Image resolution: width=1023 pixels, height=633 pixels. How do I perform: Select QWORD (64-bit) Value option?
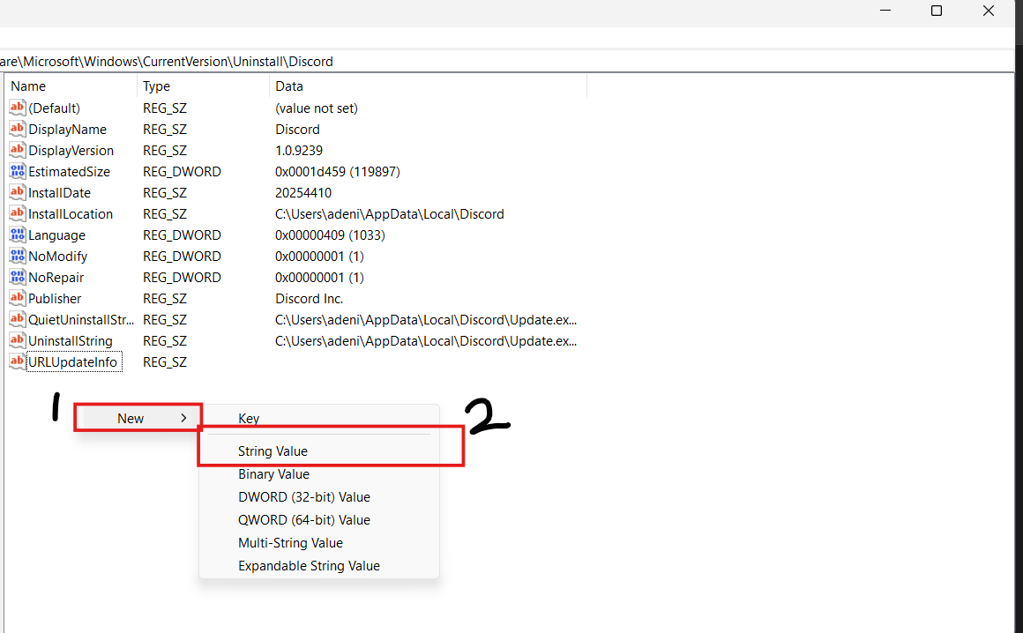click(x=304, y=519)
